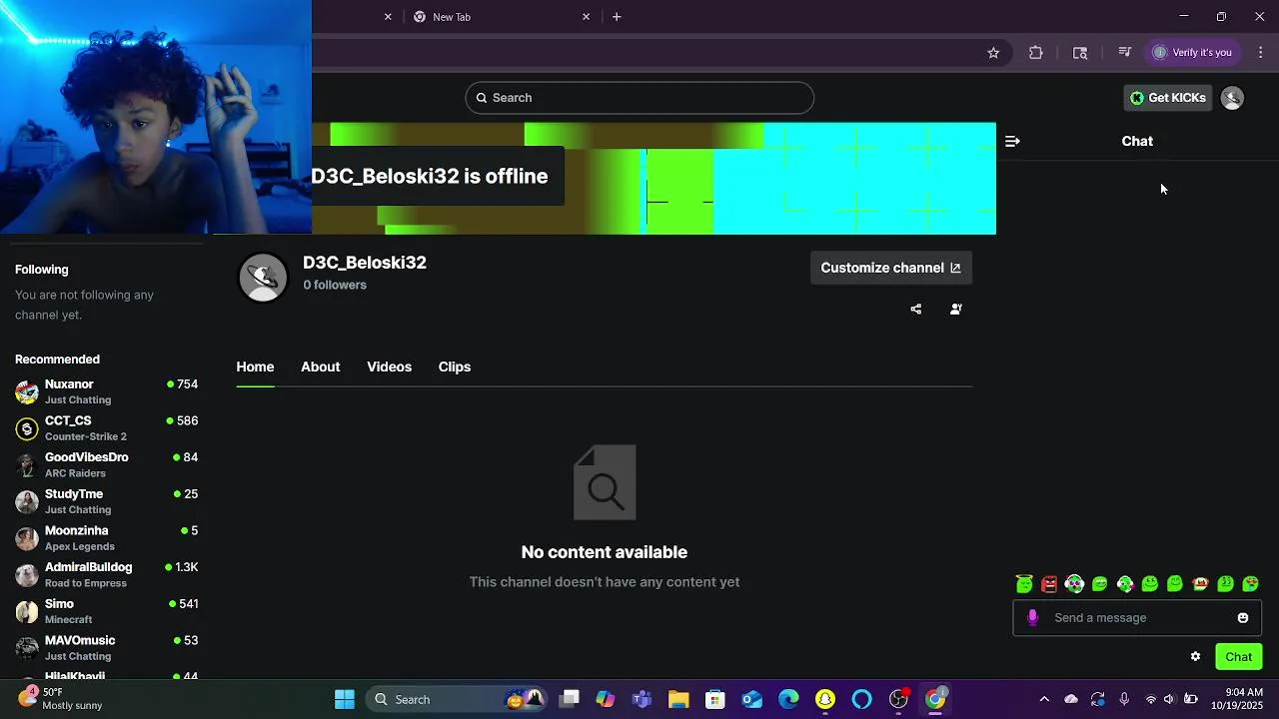This screenshot has height=719, width=1279.
Task: Open the weather widget showing 50°F
Action: click(60, 700)
